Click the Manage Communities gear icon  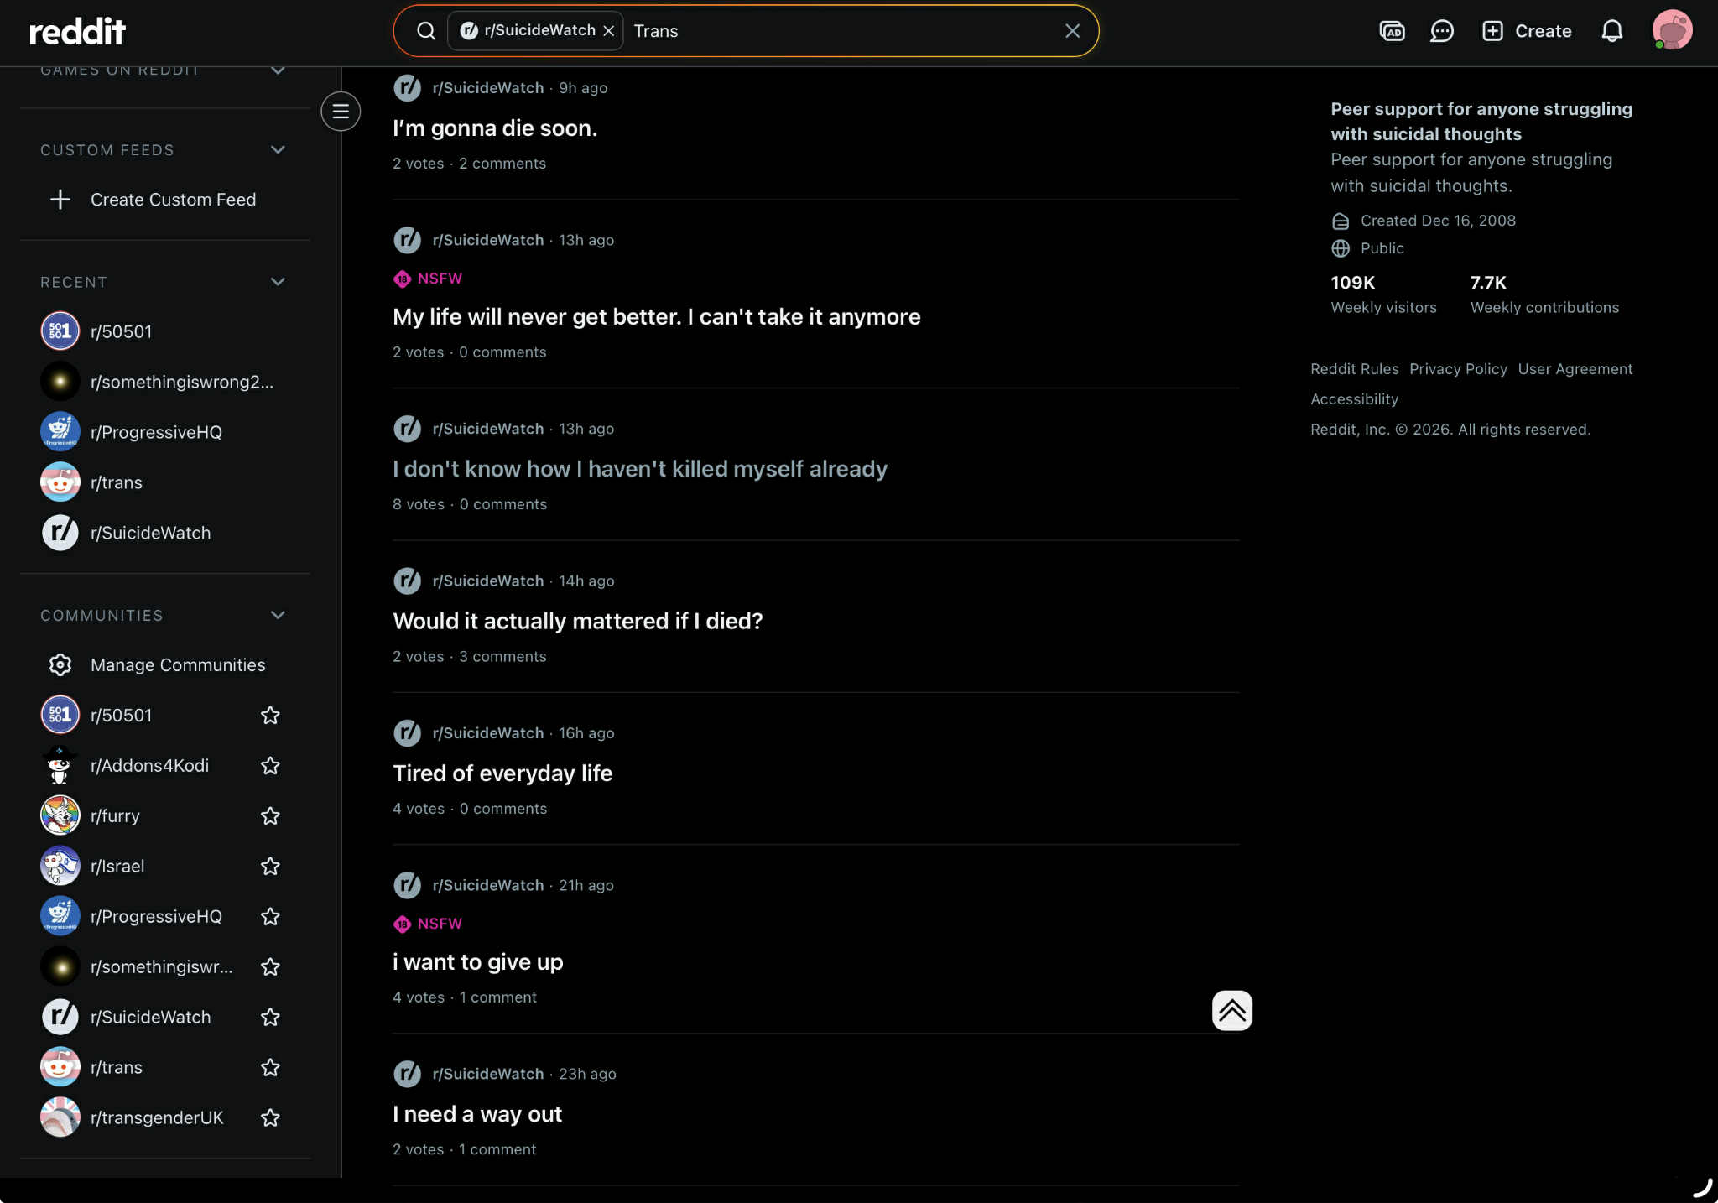click(60, 664)
